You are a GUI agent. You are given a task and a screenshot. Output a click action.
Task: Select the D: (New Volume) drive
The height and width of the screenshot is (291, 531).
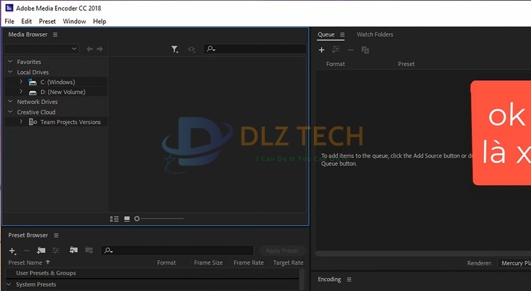63,92
